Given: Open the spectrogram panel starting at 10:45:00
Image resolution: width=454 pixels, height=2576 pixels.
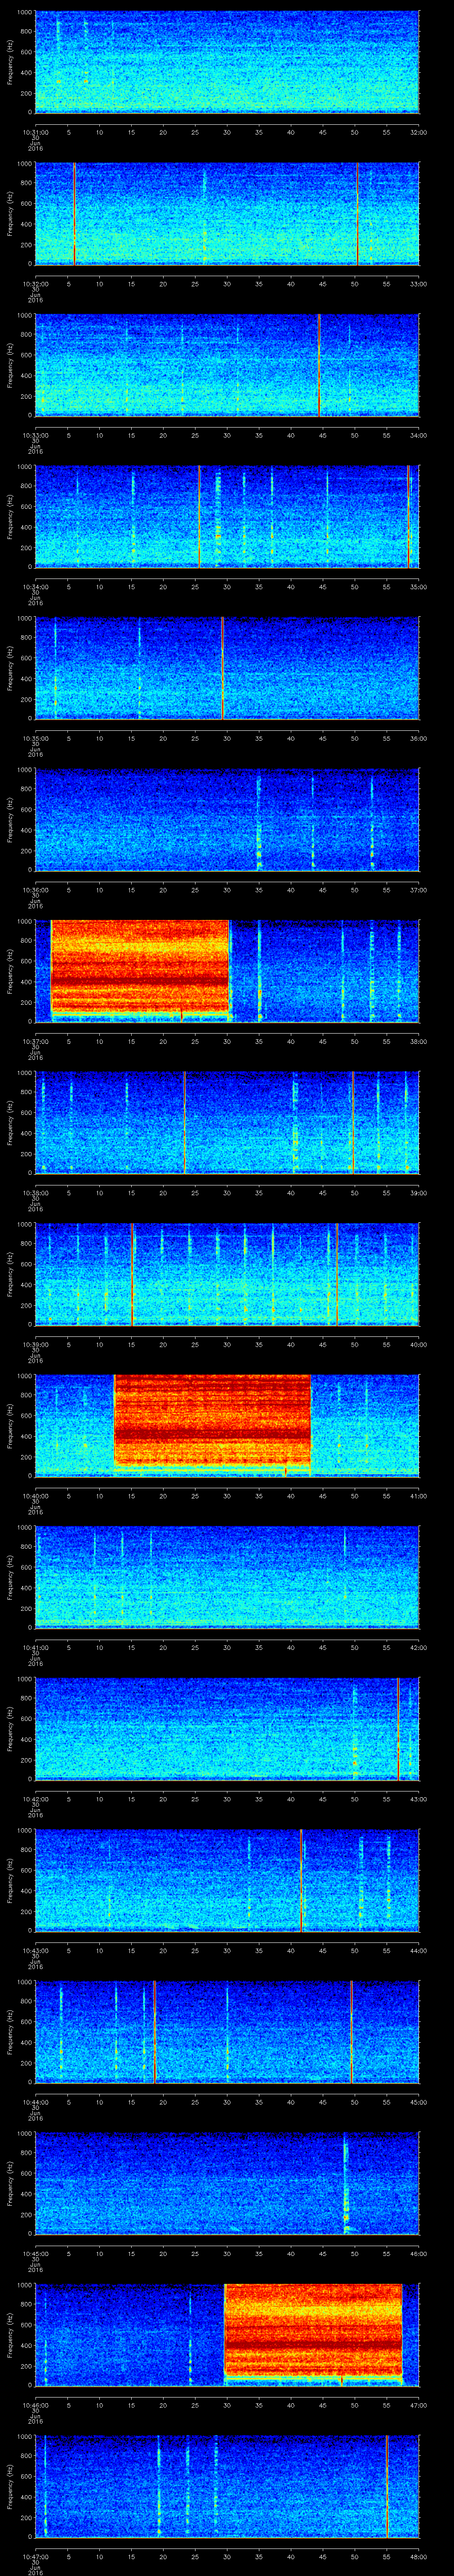Looking at the screenshot, I should tap(227, 2182).
